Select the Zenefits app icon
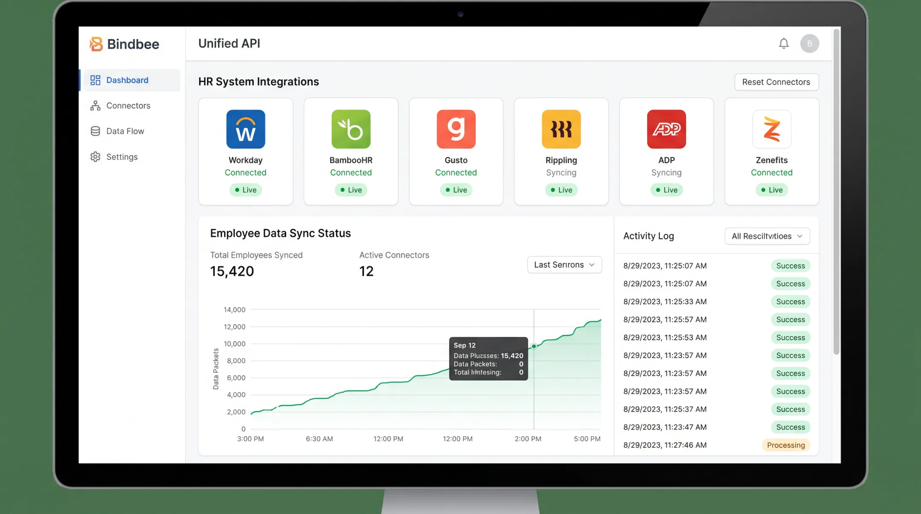 772,129
